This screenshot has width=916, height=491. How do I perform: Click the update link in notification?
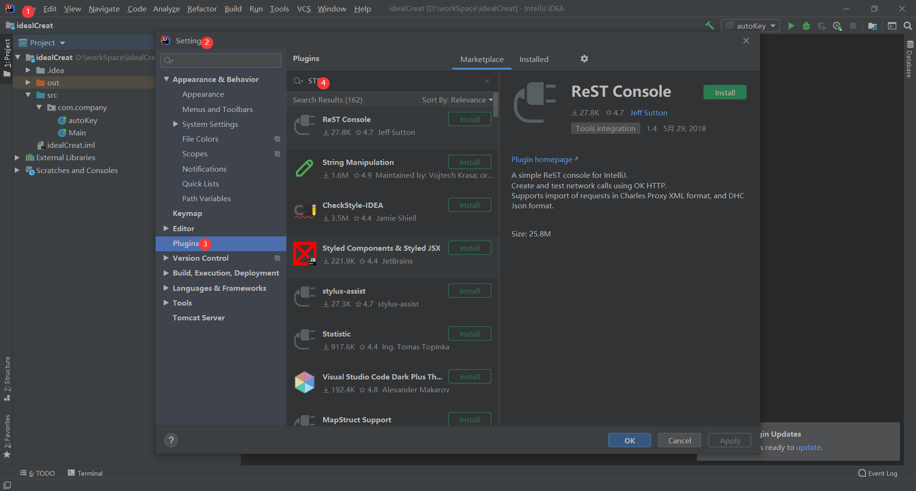point(808,447)
